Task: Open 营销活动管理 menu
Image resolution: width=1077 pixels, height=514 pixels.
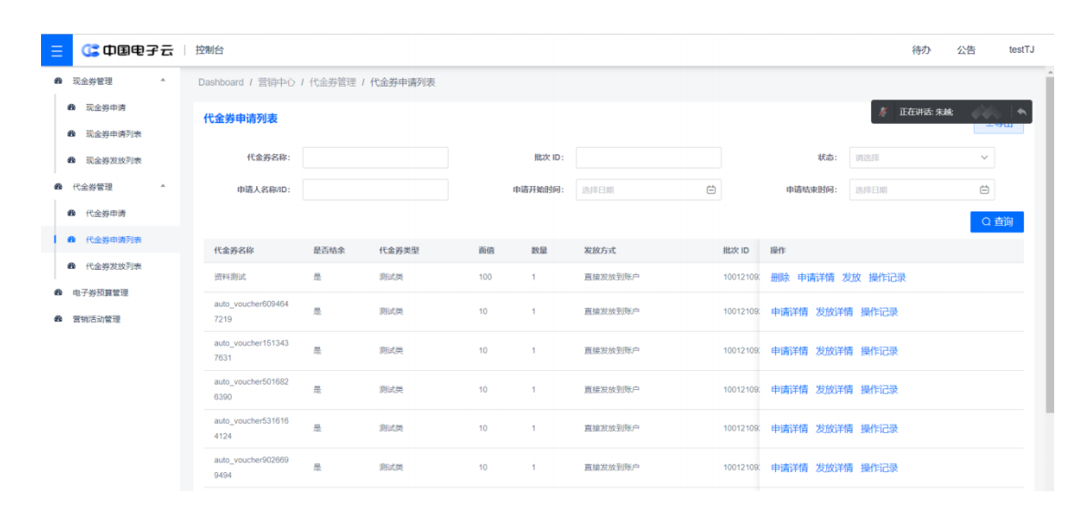Action: pos(96,319)
